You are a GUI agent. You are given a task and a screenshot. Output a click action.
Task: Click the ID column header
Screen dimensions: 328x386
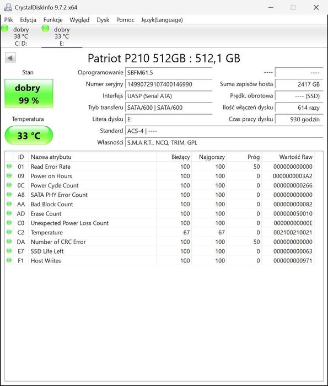coord(21,157)
